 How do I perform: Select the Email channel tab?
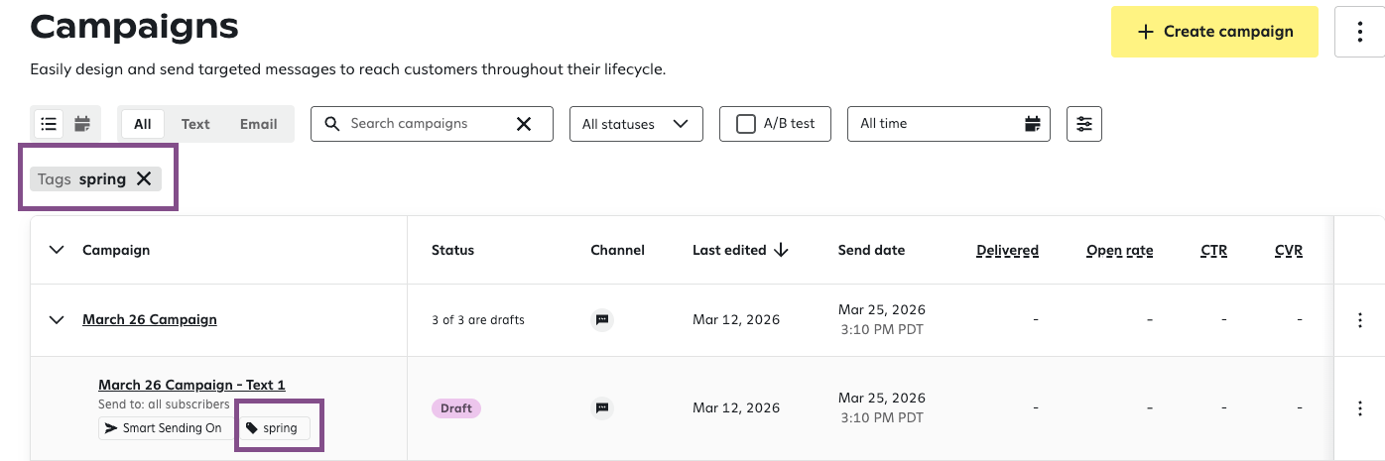point(258,124)
